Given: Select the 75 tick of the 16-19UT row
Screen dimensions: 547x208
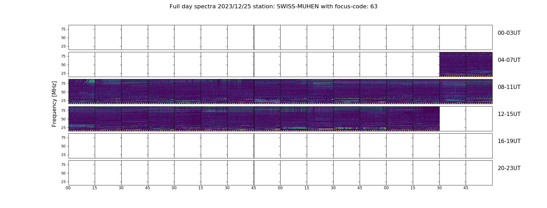Looking at the screenshot, I should click(x=63, y=138).
